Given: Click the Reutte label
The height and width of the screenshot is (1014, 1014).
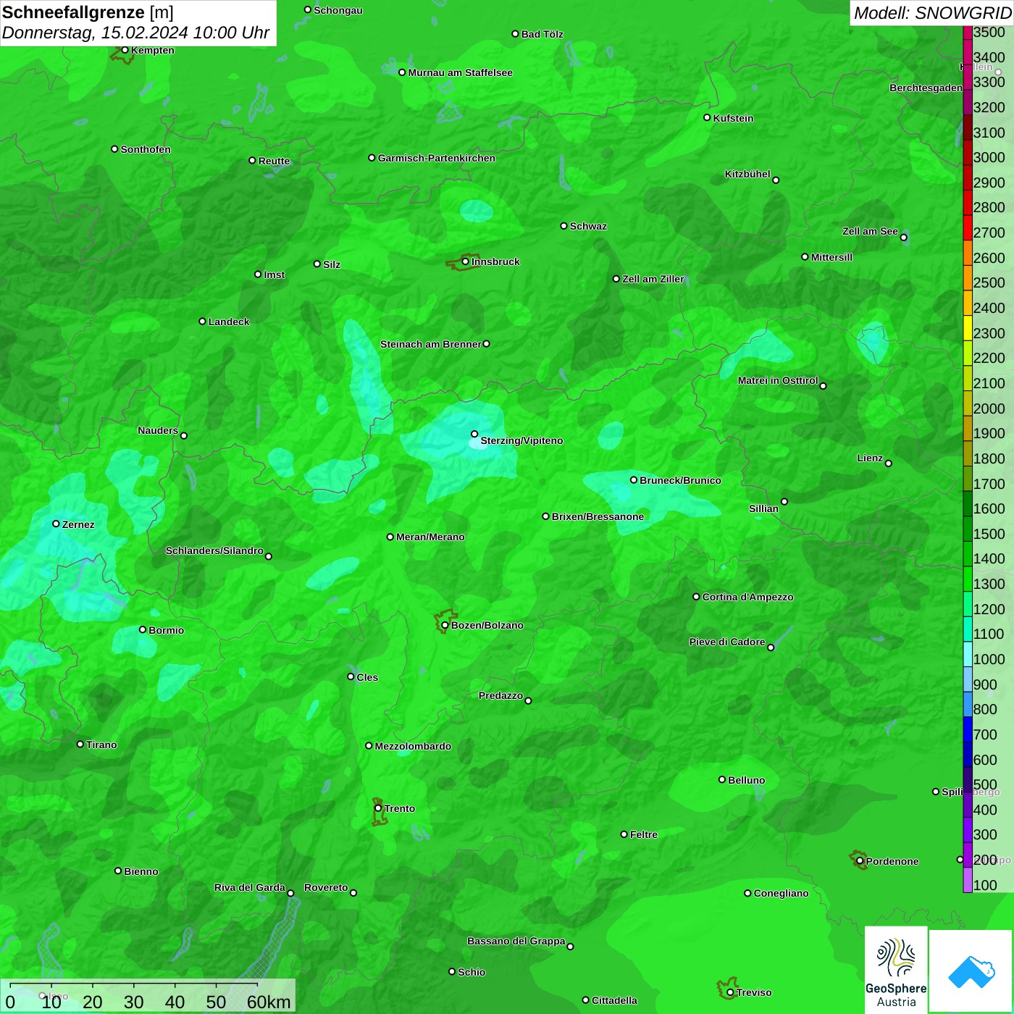Looking at the screenshot, I should (274, 161).
